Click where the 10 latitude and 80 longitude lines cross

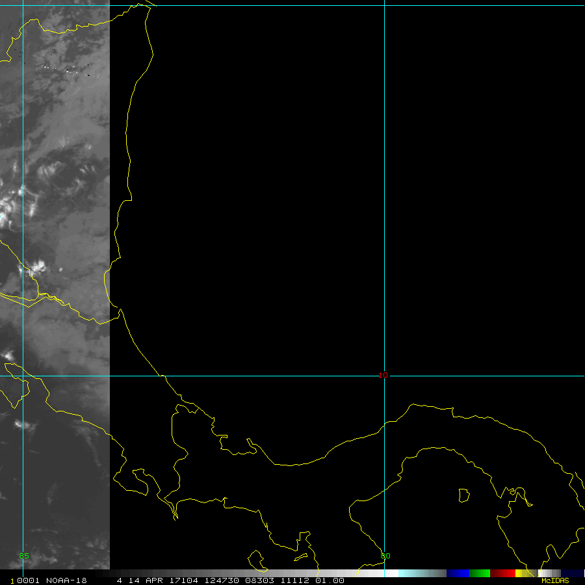385,376
